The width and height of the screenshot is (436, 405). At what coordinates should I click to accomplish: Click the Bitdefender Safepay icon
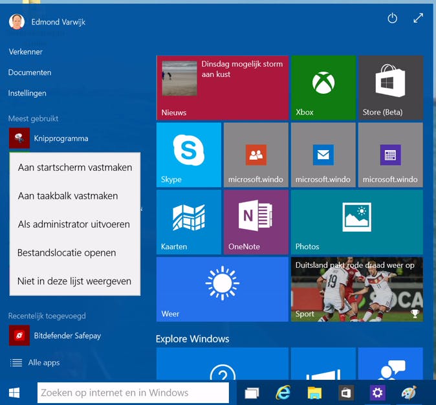tap(19, 336)
